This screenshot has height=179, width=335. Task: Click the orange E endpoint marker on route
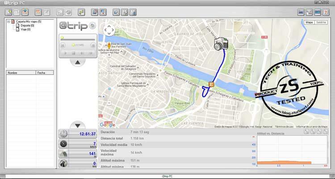point(211,83)
